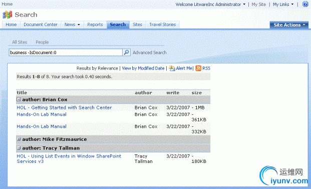Viewport: 311px width, 189px height.
Task: Open the Sites tab
Action: tap(137, 25)
